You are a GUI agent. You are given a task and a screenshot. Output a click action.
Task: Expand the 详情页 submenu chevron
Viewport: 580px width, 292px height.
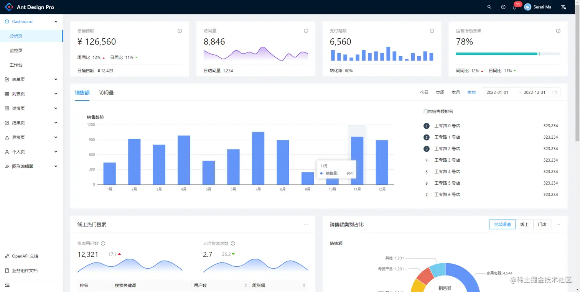[x=56, y=108]
